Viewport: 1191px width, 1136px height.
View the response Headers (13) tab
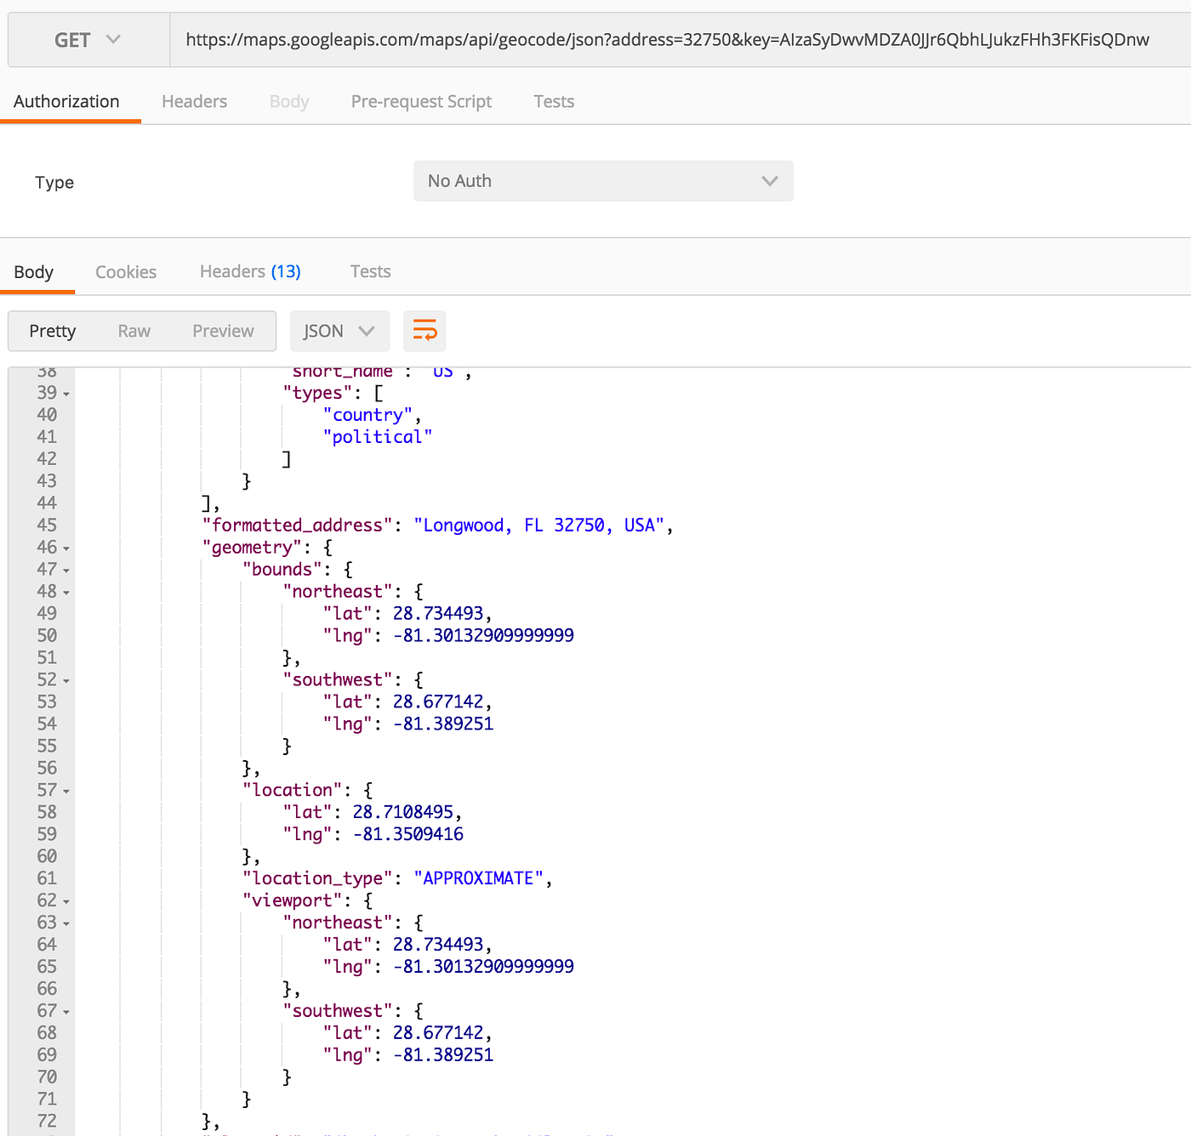tap(249, 271)
